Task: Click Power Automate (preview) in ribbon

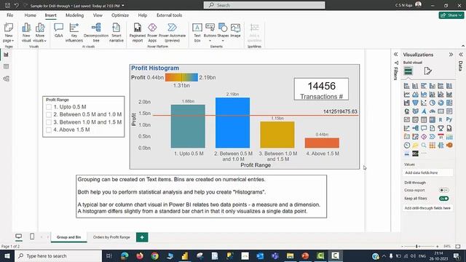Action: pyautogui.click(x=172, y=33)
